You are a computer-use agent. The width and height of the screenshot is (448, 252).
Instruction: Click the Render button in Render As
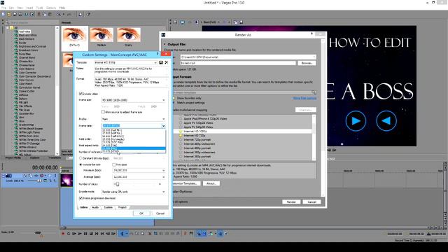(x=291, y=202)
